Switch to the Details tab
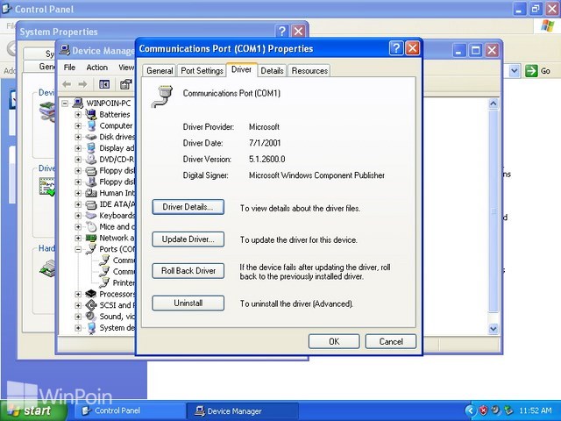561x421 pixels. coord(272,70)
